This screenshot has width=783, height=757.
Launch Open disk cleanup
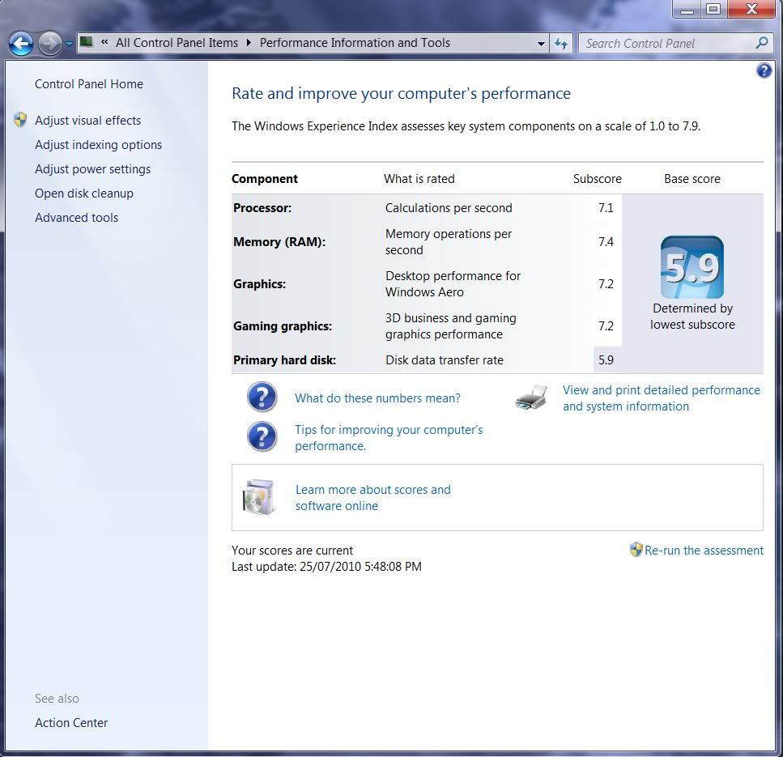(84, 194)
